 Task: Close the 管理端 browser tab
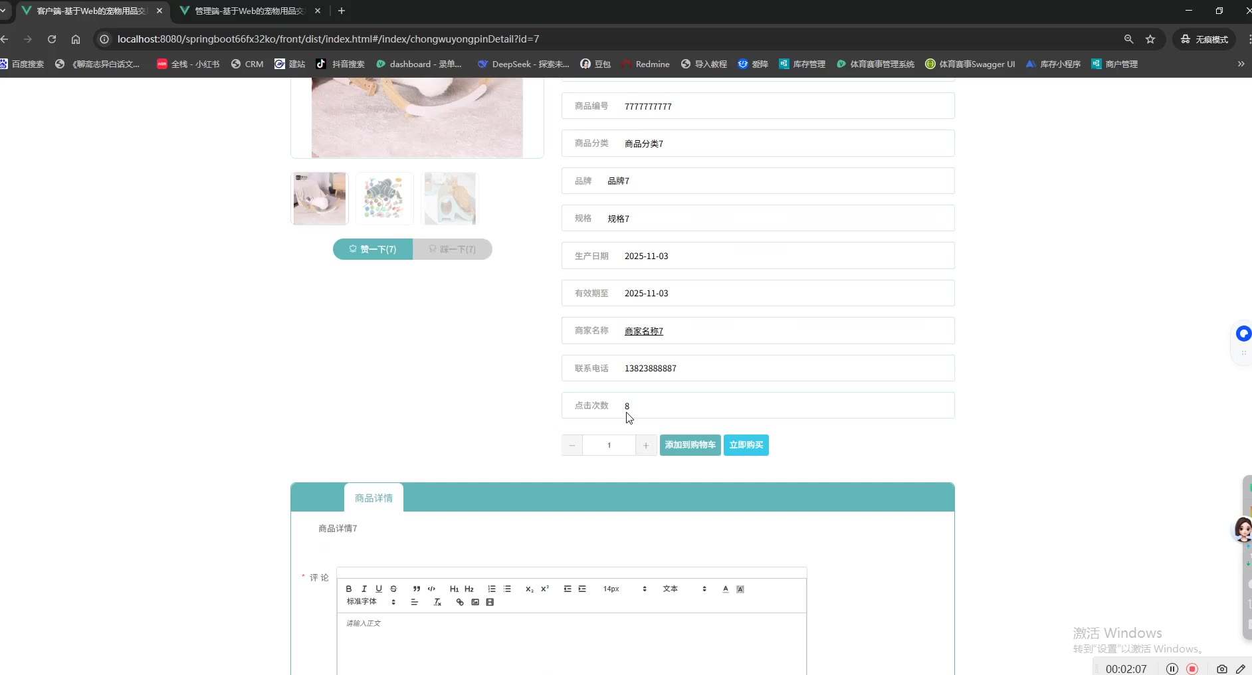[x=318, y=11]
